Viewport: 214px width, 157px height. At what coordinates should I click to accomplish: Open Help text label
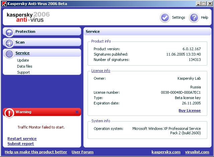pos(204,17)
